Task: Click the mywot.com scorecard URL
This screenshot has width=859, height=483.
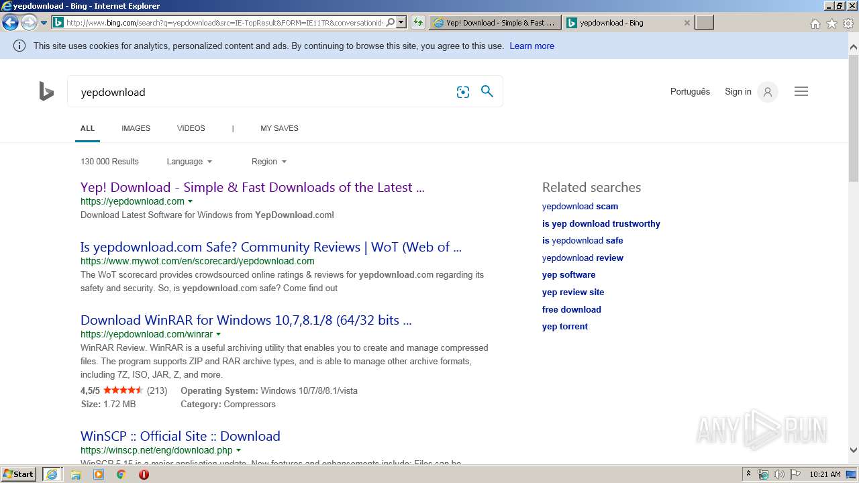Action: 197,261
